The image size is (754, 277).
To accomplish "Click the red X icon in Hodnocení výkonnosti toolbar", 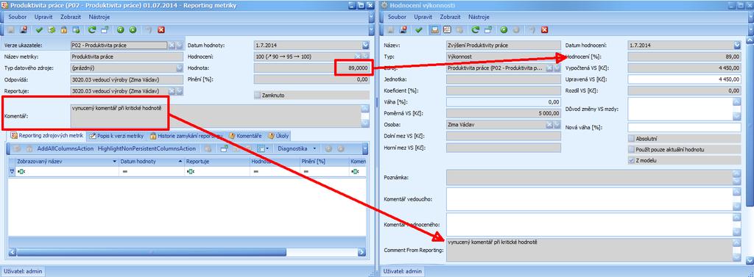I will [544, 30].
